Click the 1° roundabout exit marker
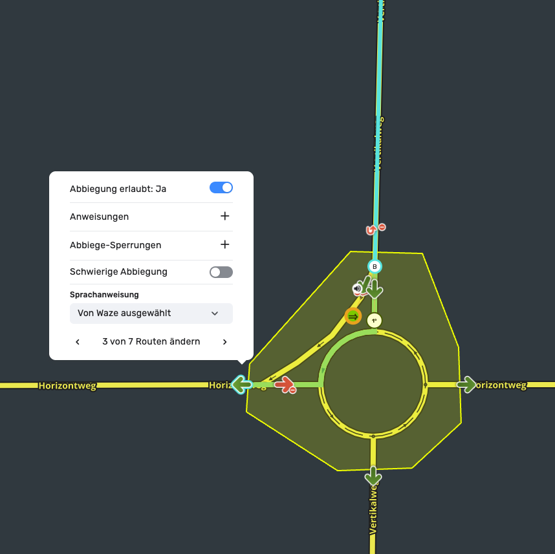Image resolution: width=555 pixels, height=554 pixels. tap(374, 320)
